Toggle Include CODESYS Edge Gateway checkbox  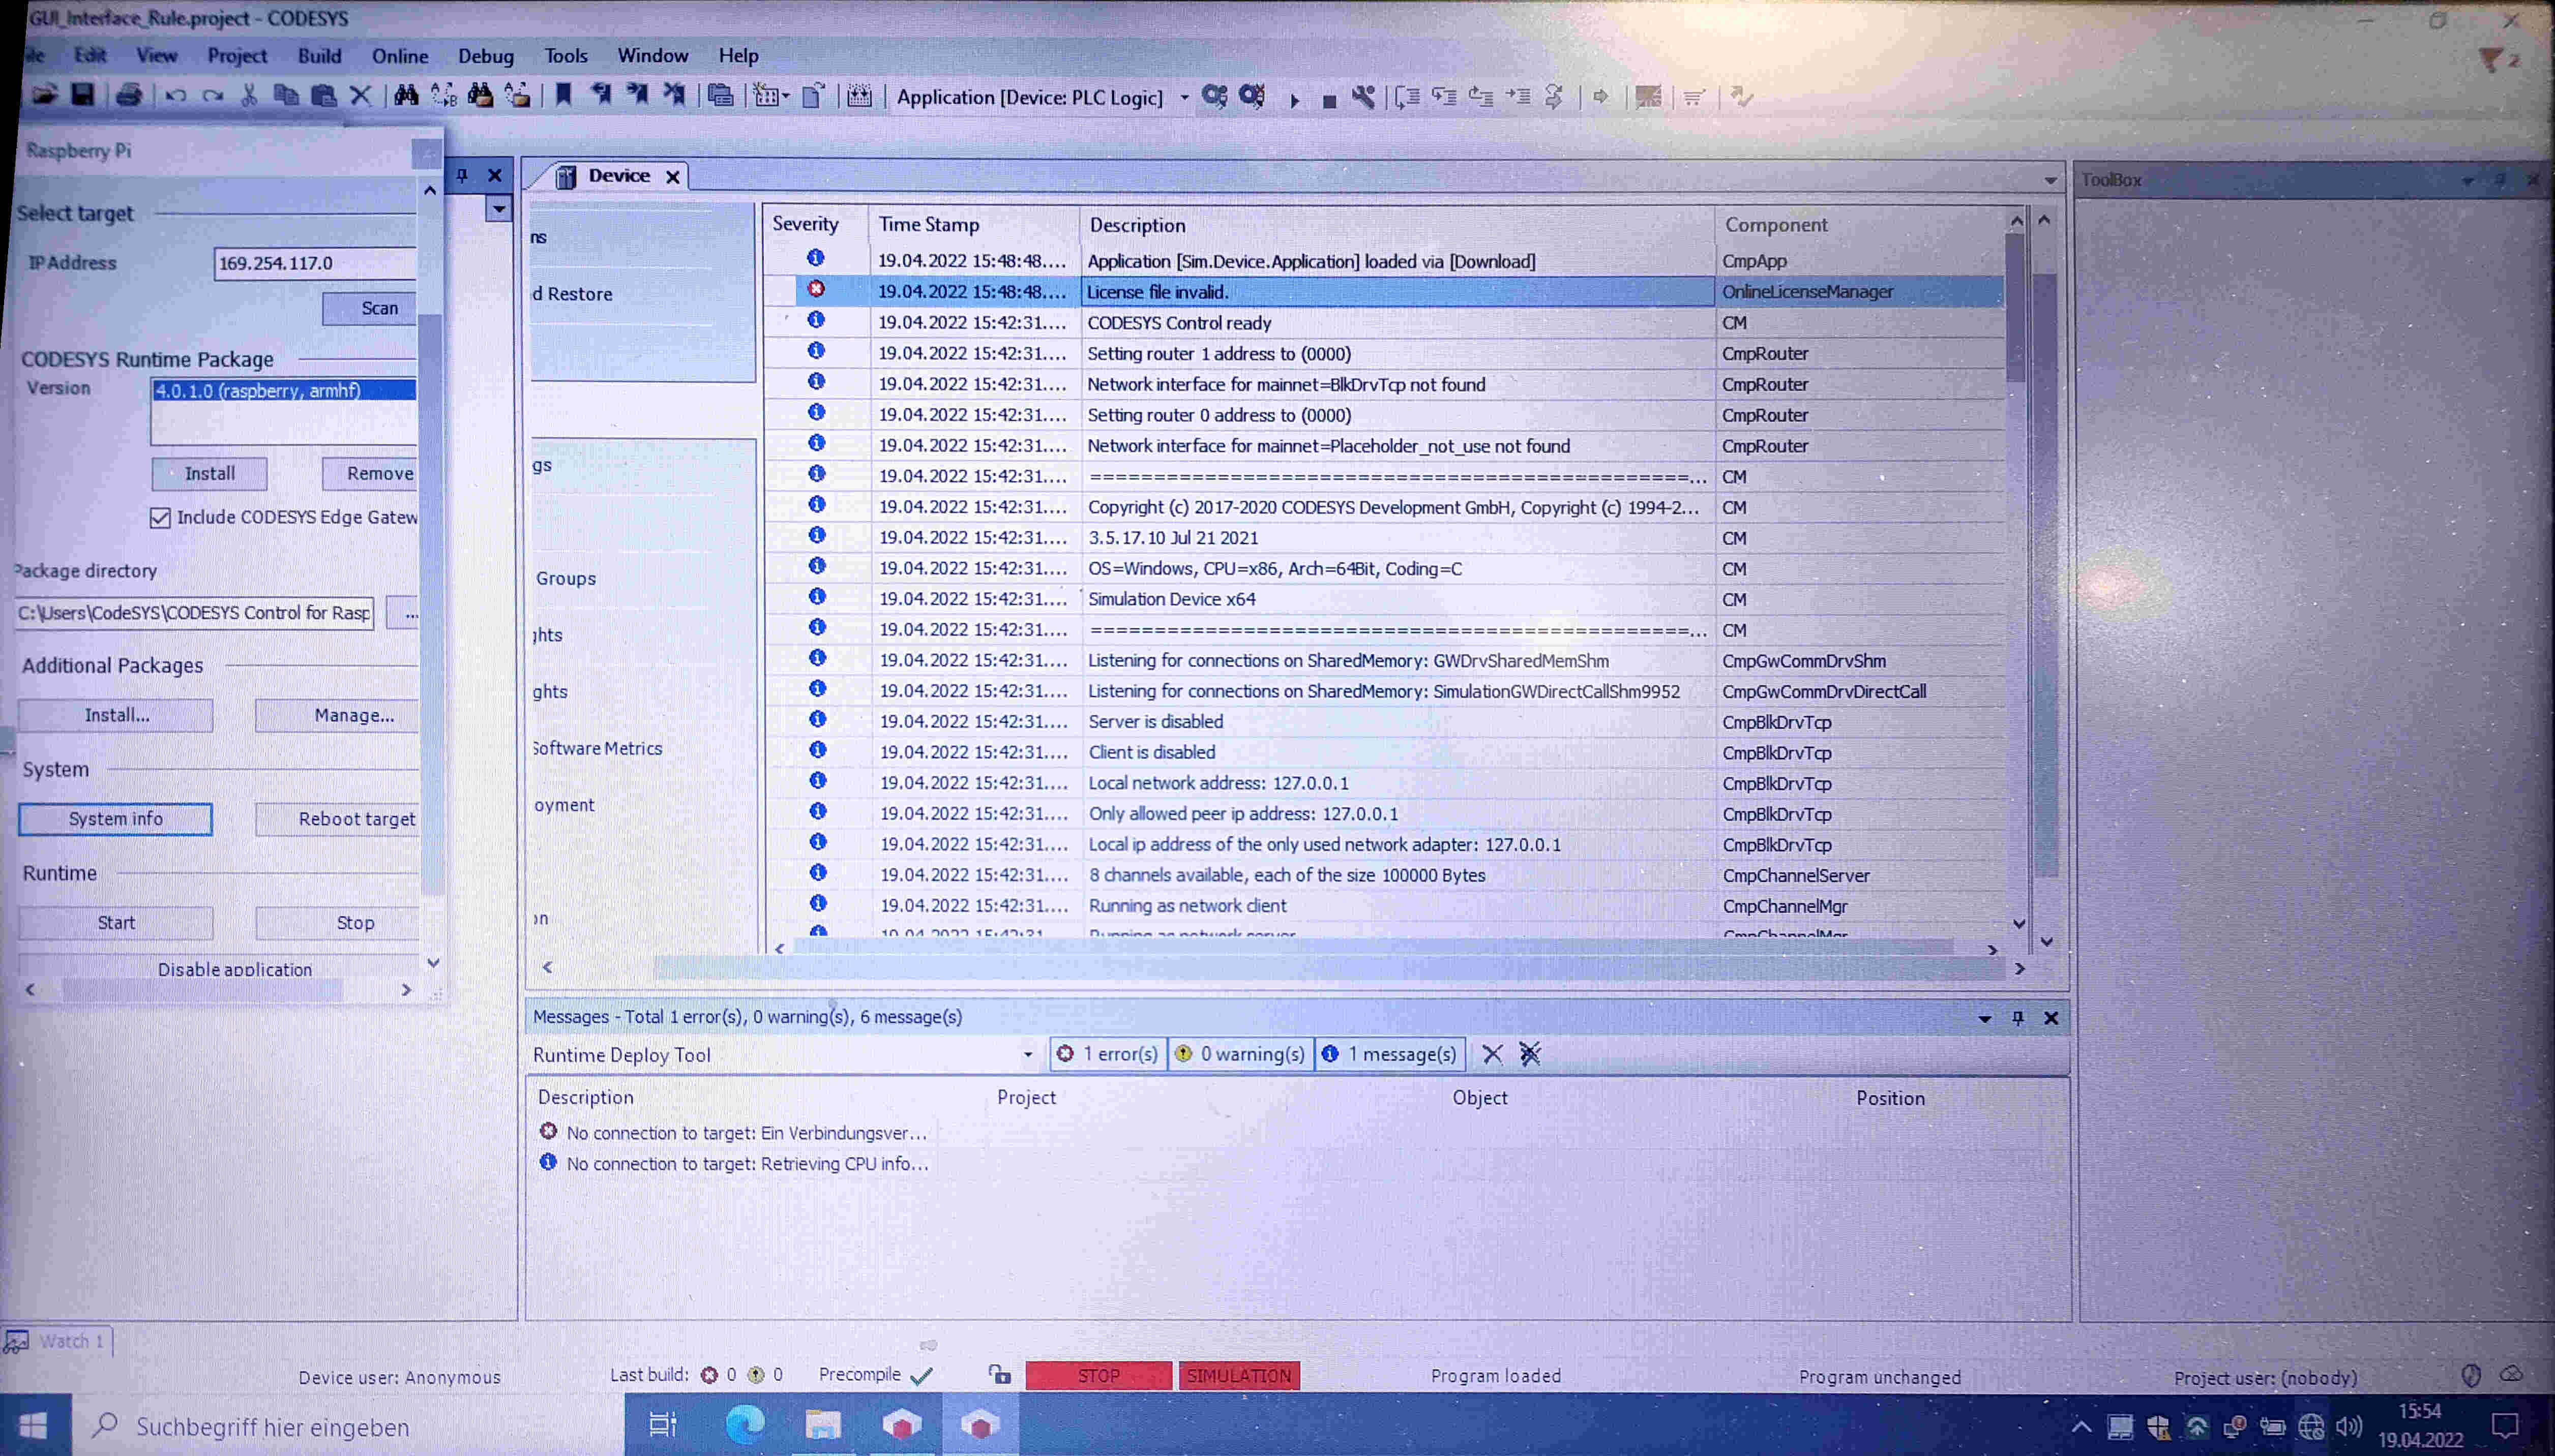160,515
